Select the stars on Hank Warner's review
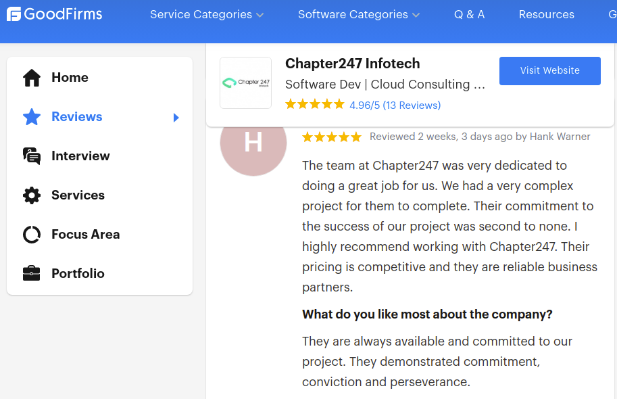617x399 pixels. [x=331, y=136]
